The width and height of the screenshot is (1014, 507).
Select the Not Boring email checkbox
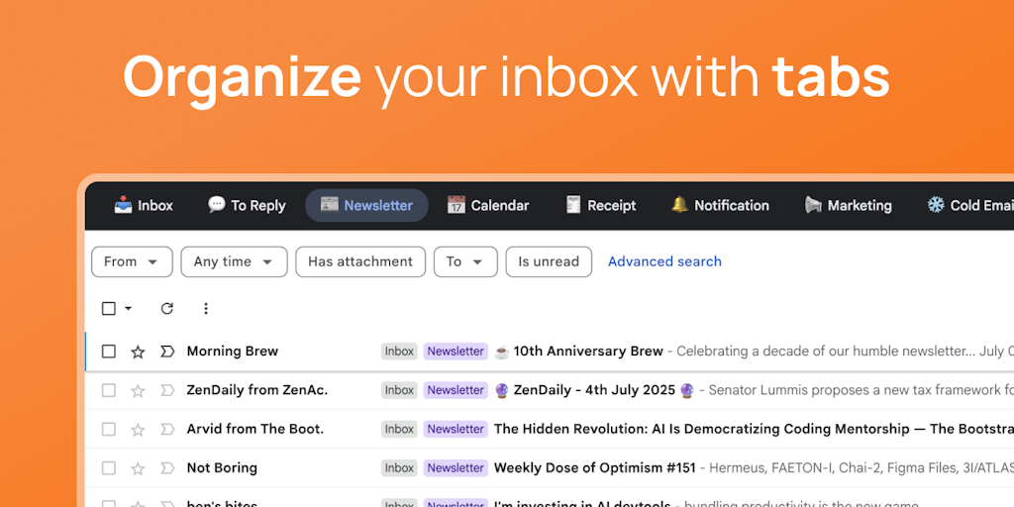click(x=109, y=468)
